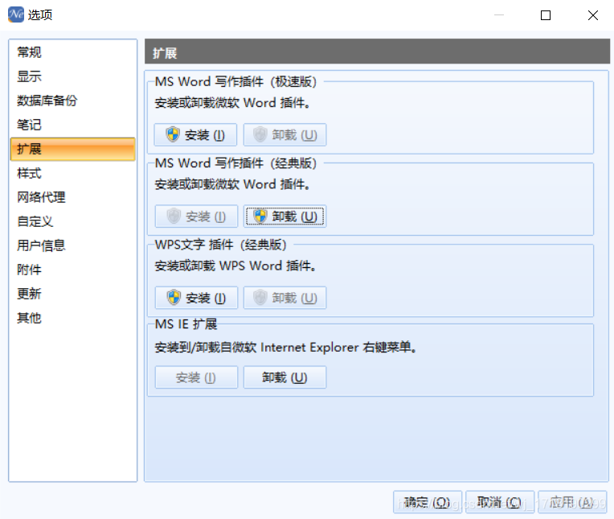The width and height of the screenshot is (614, 519).
Task: Click group title MS Word 写作插件 (极速版)
Action: point(235,81)
